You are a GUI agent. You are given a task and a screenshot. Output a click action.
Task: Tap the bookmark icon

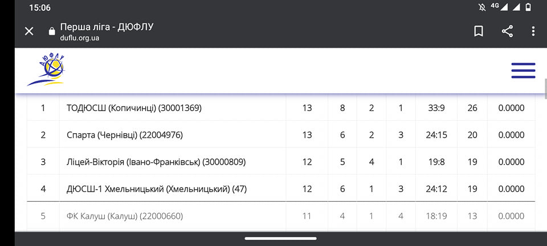click(x=478, y=31)
